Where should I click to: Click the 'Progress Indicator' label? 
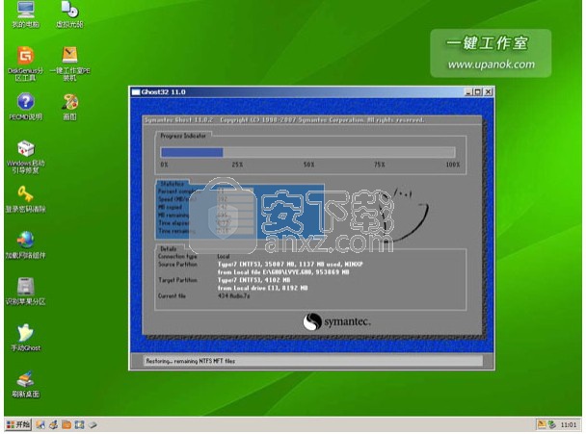183,136
